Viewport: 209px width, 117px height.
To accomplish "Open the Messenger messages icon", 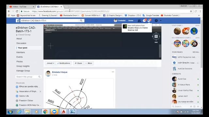I will coord(144,20).
